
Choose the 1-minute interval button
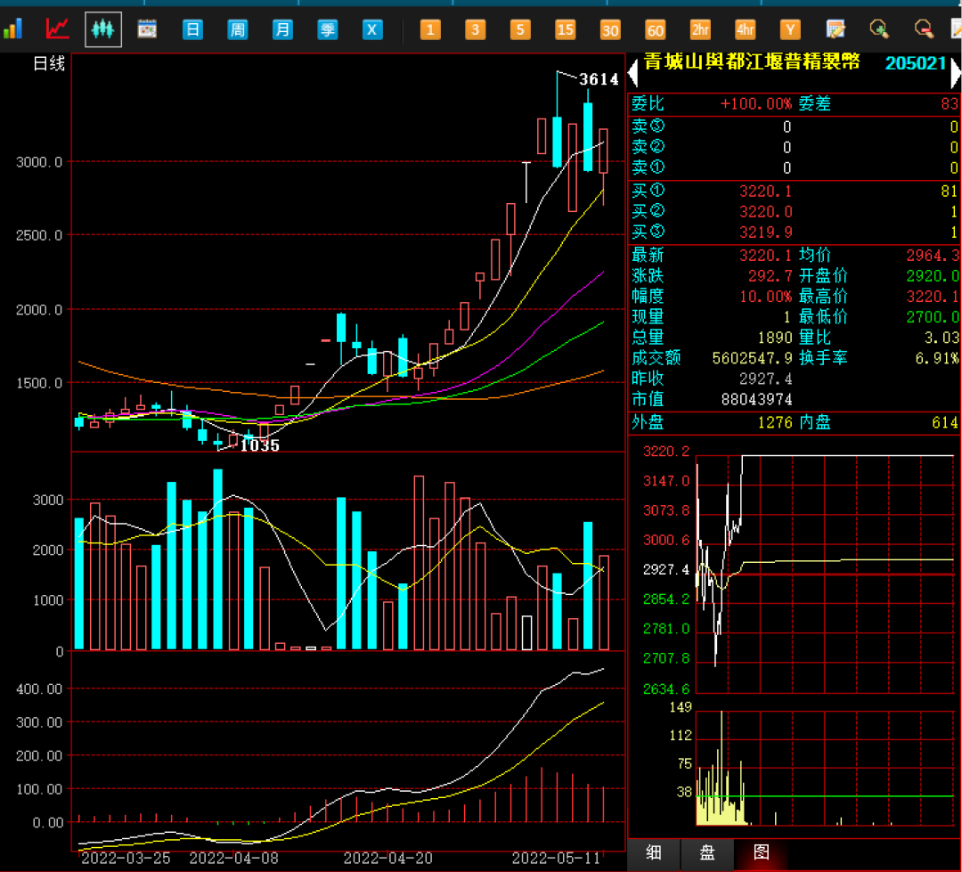(x=430, y=29)
